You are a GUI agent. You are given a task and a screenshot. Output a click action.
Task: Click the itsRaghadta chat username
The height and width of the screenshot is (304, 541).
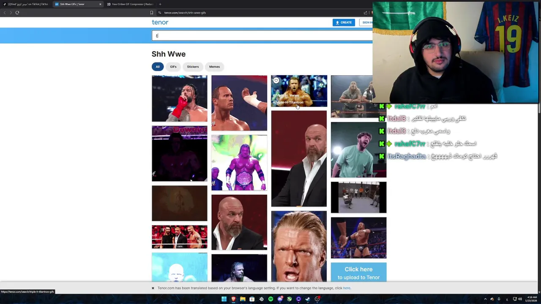pos(407,156)
